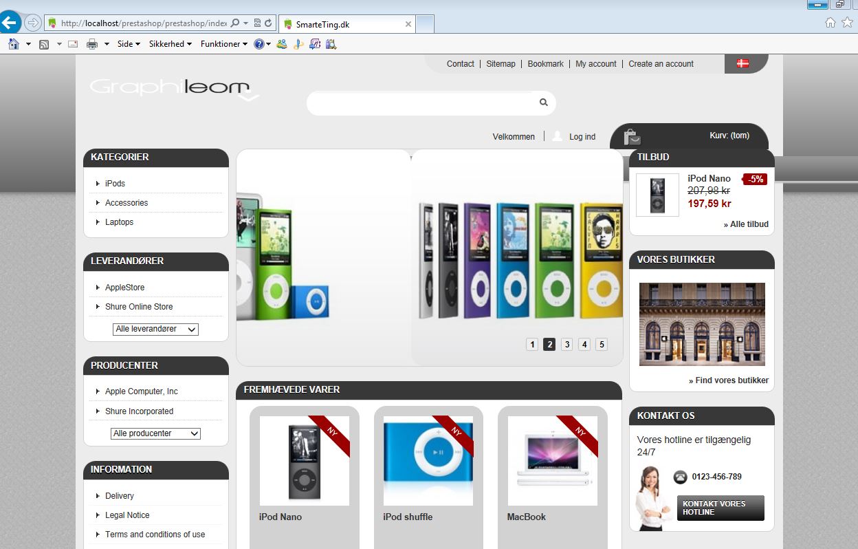Select Shure Online Store supplier
858x549 pixels.
click(139, 307)
